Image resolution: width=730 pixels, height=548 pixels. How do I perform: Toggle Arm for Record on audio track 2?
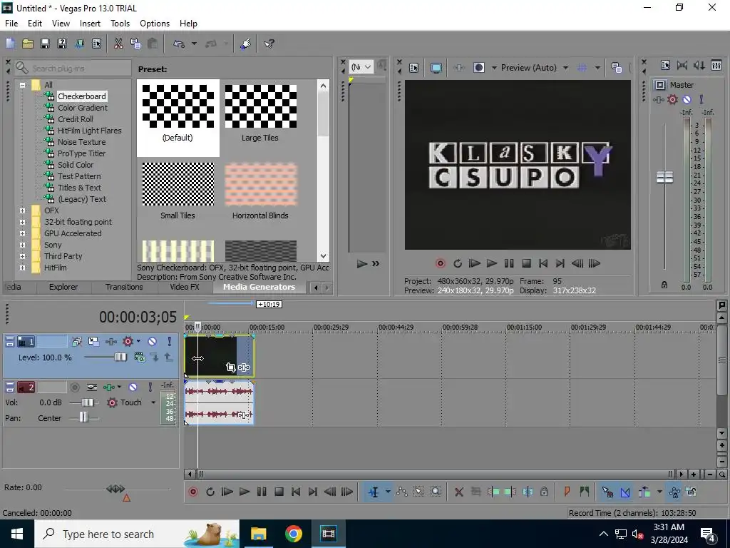pos(74,387)
